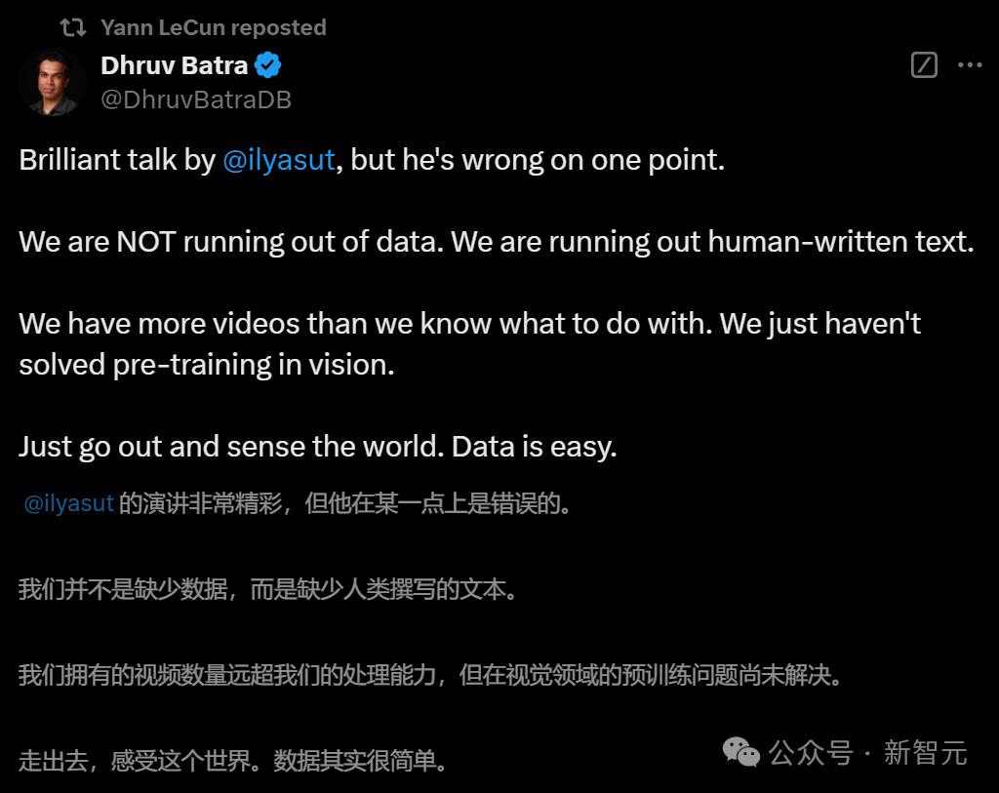Click the WeChat logo icon
999x793 pixels.
tap(740, 752)
